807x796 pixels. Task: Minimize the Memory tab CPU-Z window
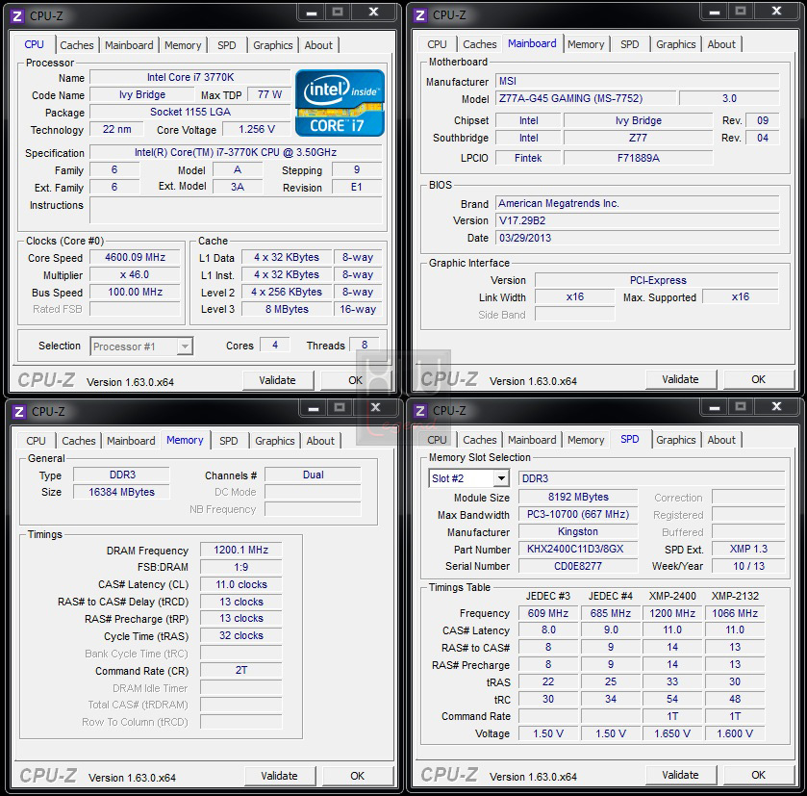click(x=314, y=409)
